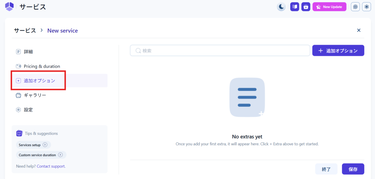Close the New service panel

pos(359,30)
